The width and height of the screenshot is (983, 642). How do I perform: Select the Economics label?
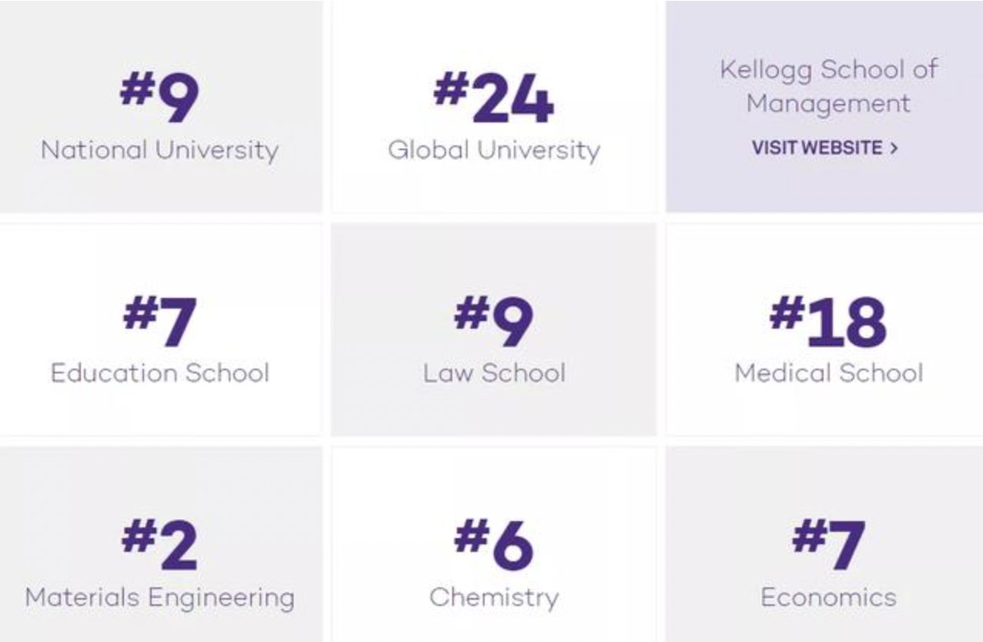coord(828,597)
